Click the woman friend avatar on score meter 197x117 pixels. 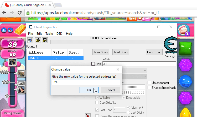tap(21, 90)
